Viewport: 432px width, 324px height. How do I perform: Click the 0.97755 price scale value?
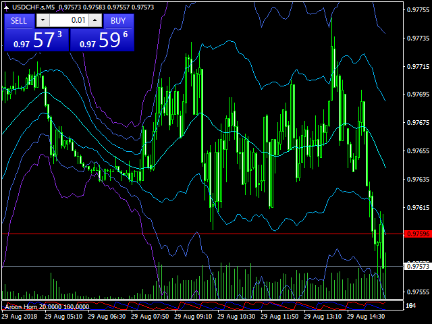coord(418,10)
